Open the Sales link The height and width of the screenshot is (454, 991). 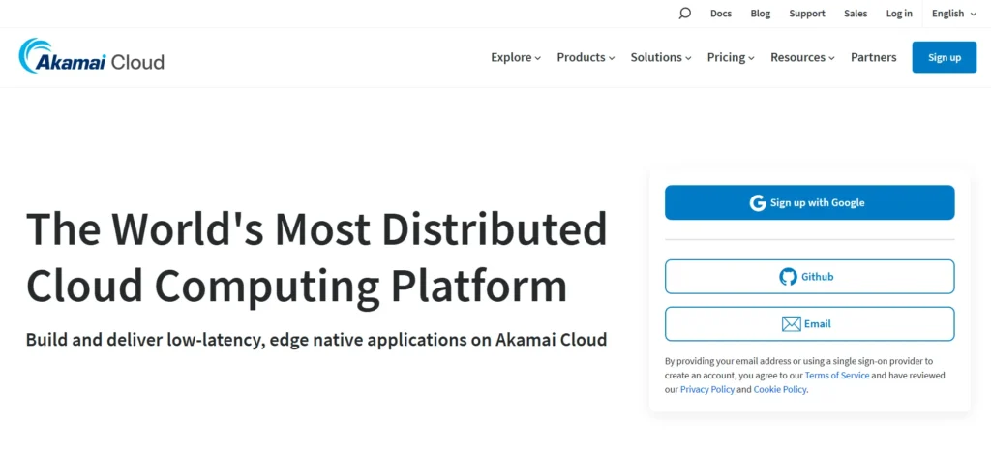[x=856, y=14]
